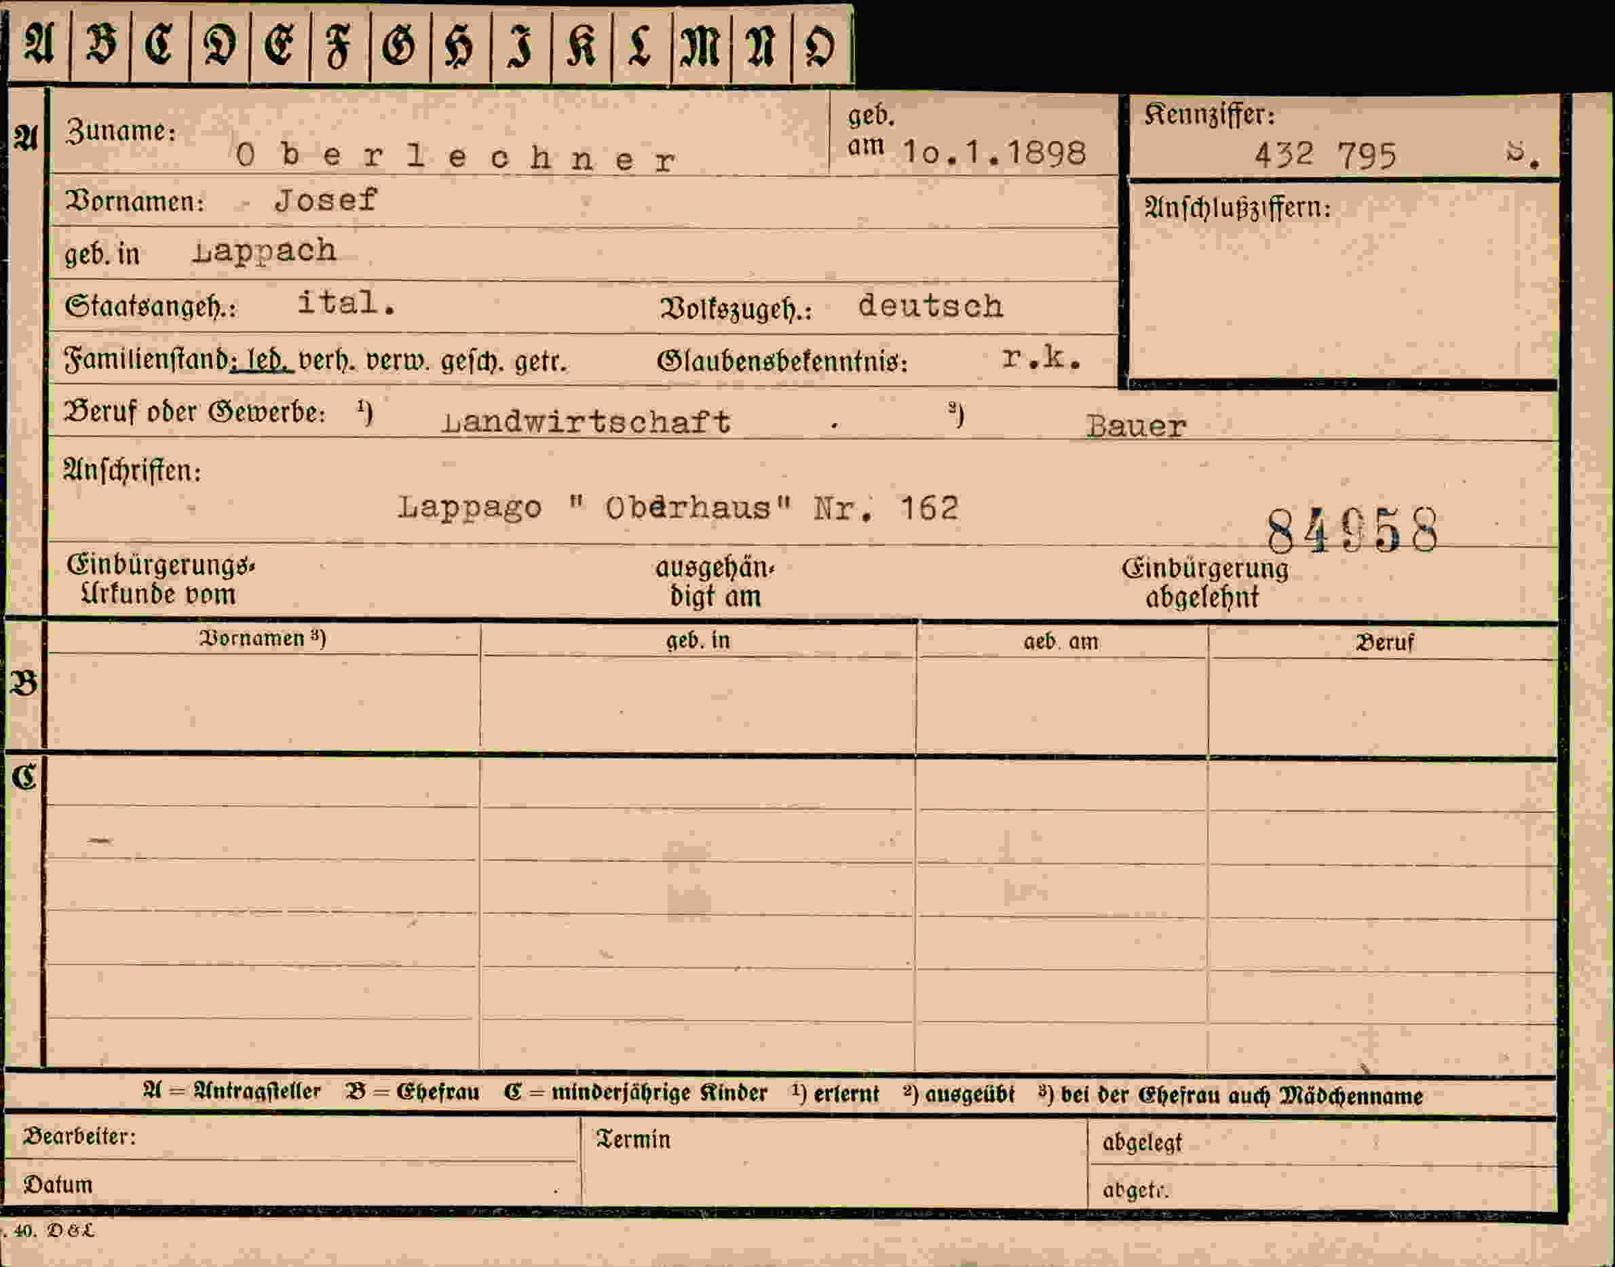The height and width of the screenshot is (1267, 1615).
Task: Click the section C margin marker
Action: pos(24,777)
